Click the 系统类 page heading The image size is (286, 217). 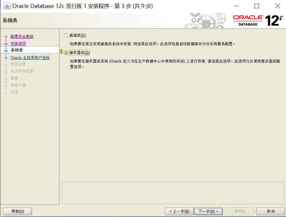10,20
